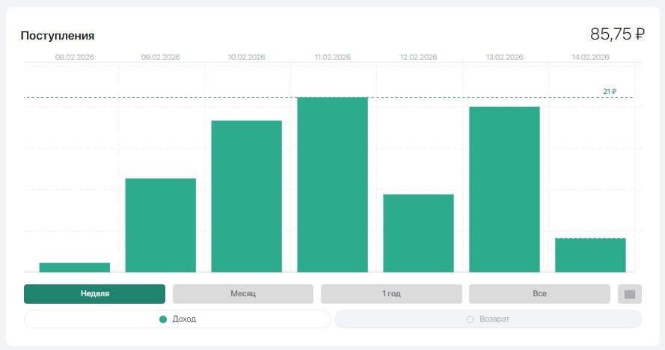Click the 10.02.2026 axis date label
Screen dimensions: 665x350
coord(246,57)
